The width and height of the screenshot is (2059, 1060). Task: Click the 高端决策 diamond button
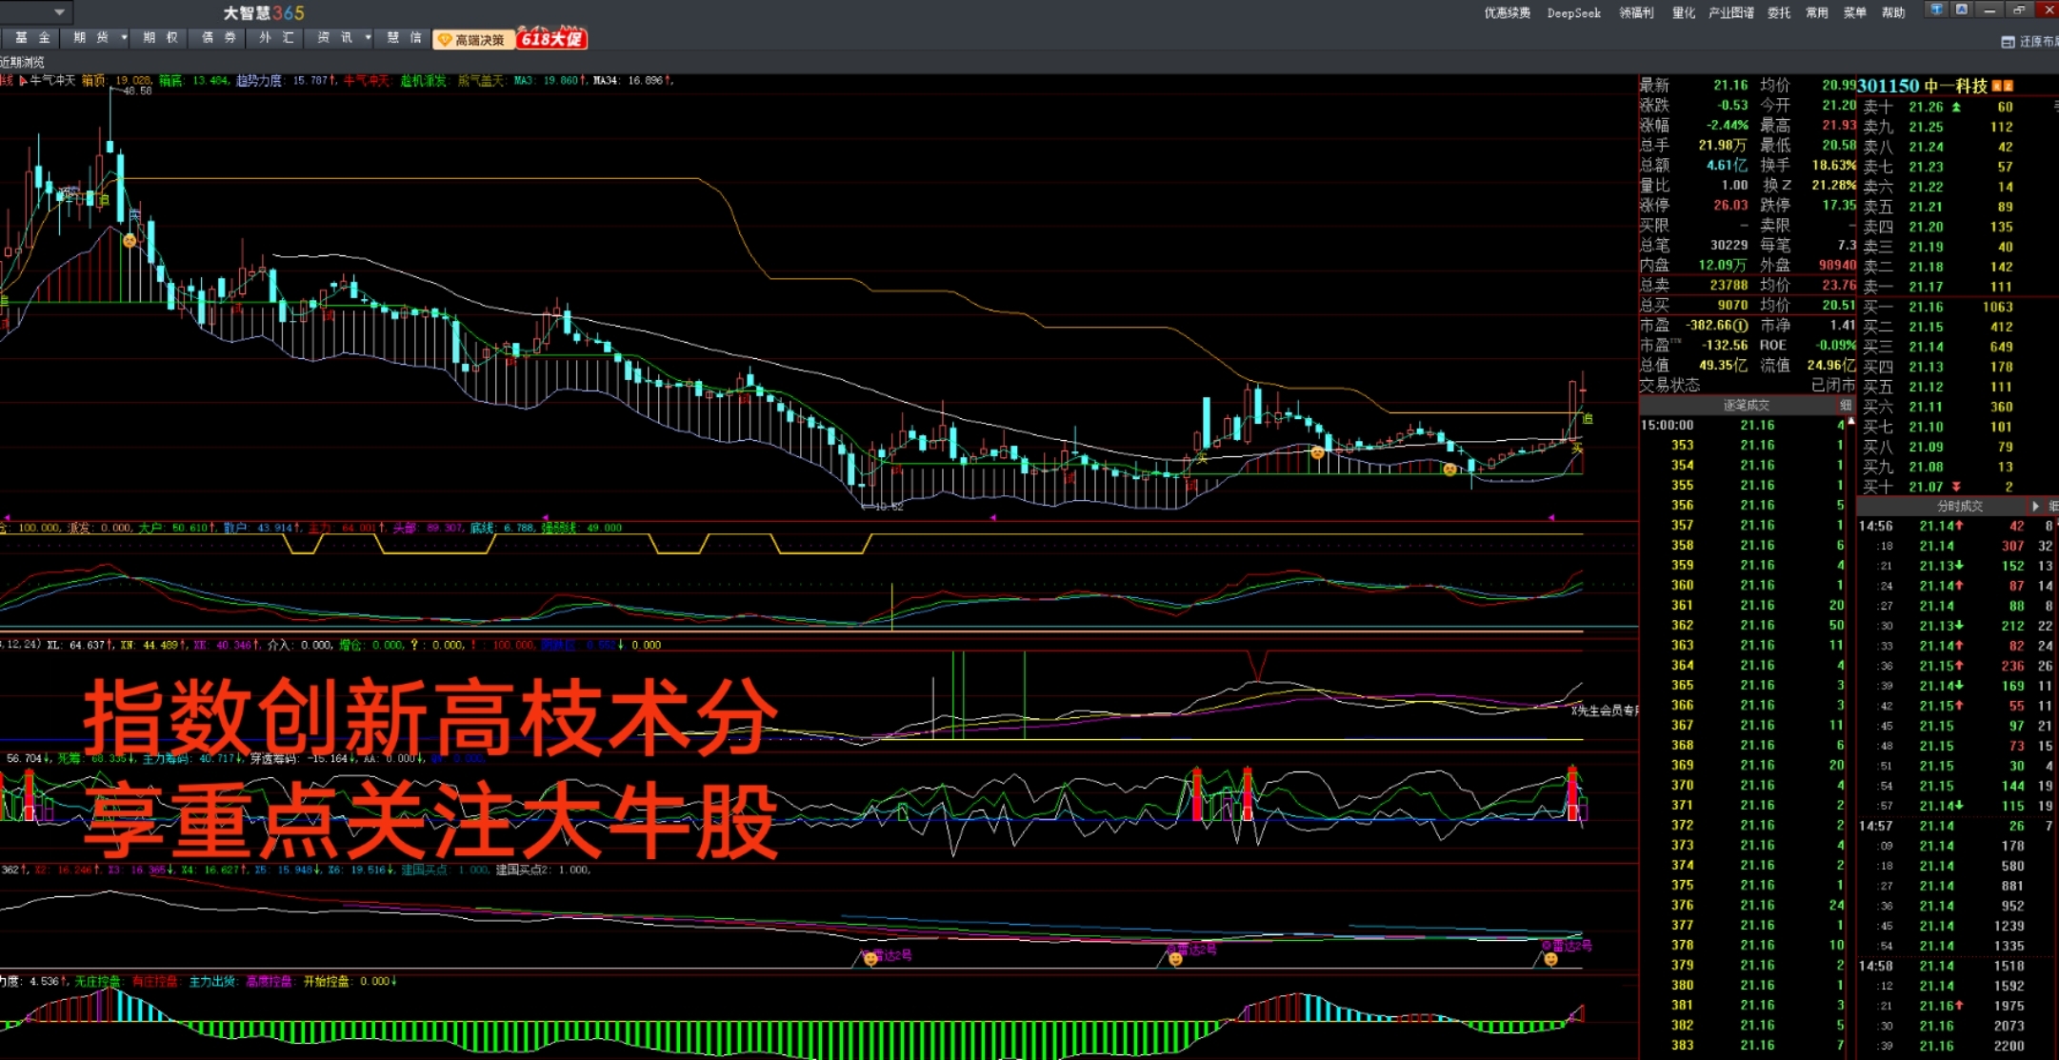473,40
